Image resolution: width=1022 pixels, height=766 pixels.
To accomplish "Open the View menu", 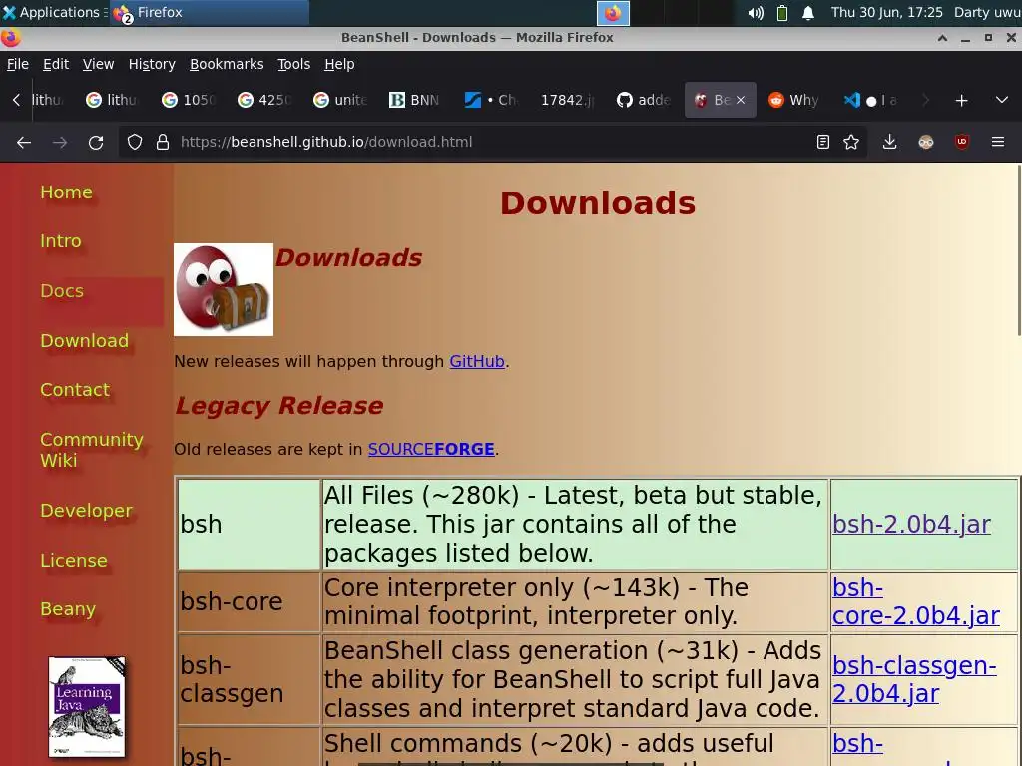I will (98, 64).
